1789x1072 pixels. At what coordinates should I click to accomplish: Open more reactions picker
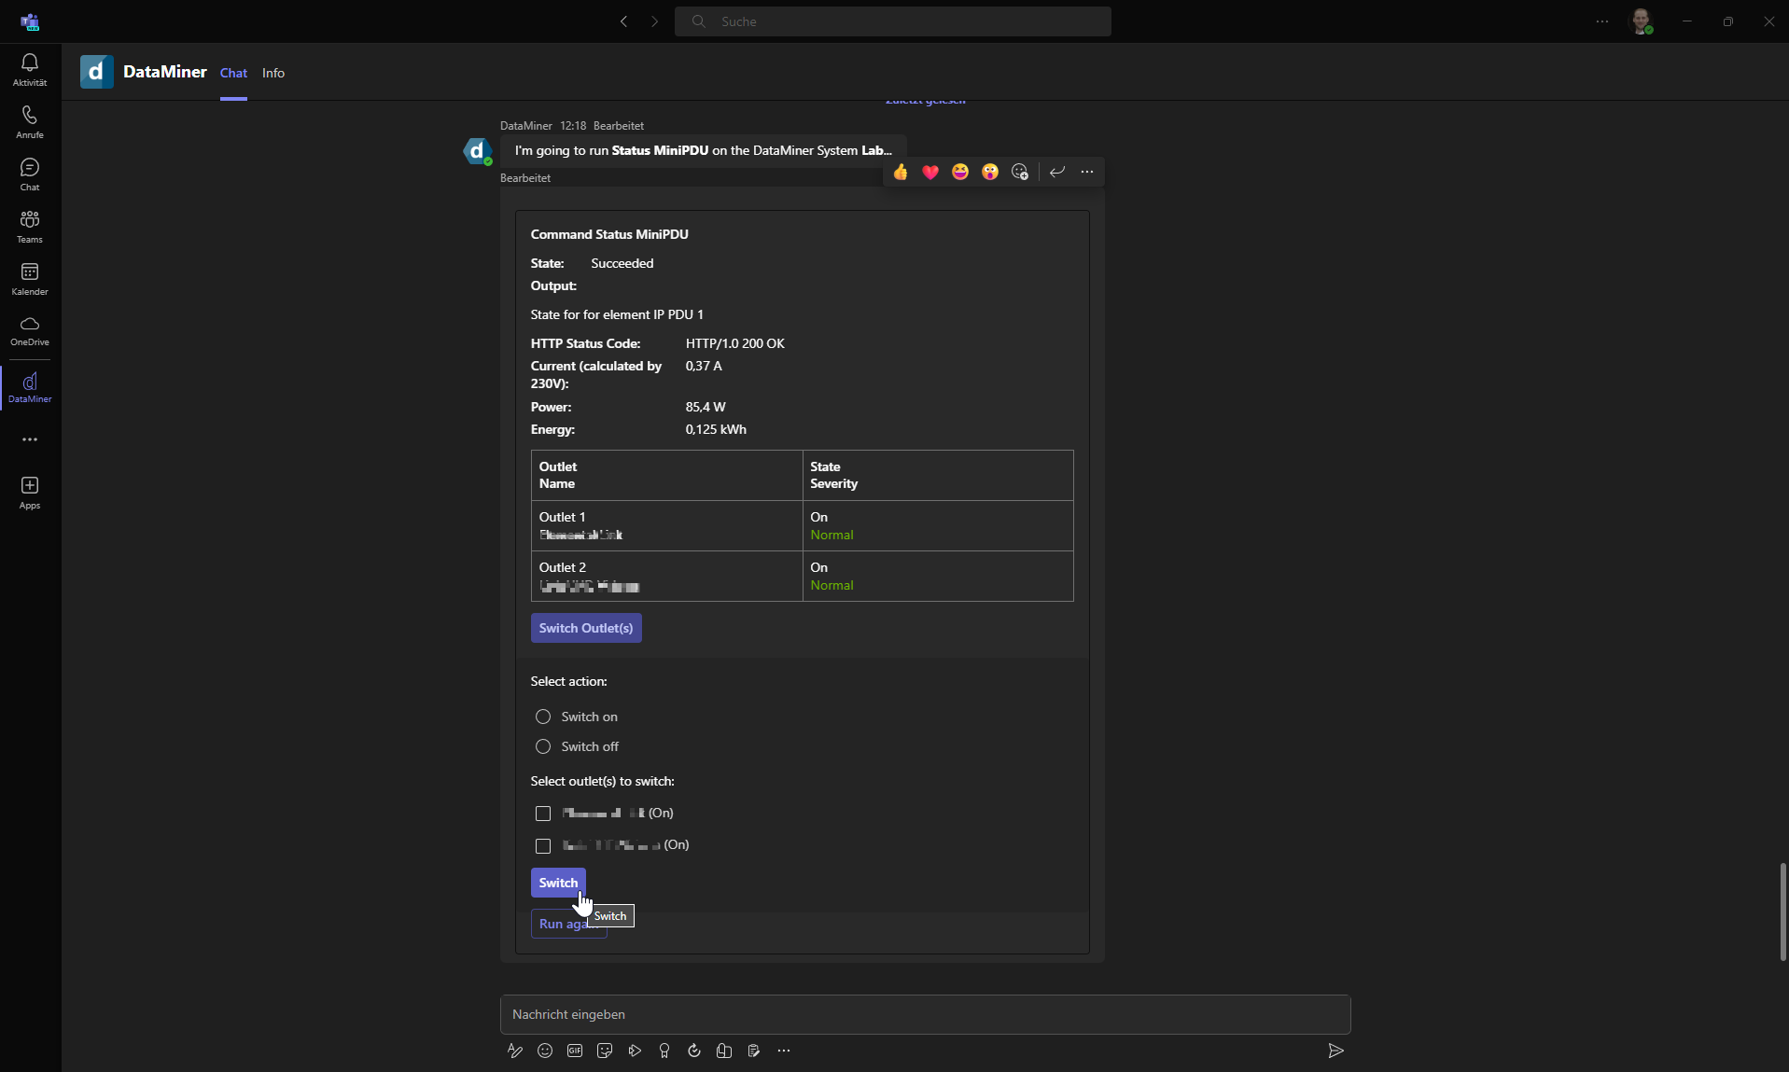pyautogui.click(x=1020, y=172)
